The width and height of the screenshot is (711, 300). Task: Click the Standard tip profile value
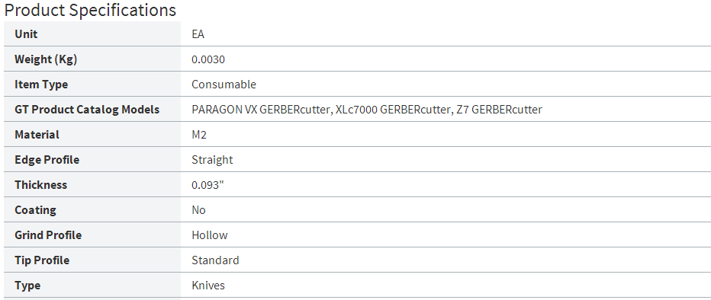click(215, 260)
